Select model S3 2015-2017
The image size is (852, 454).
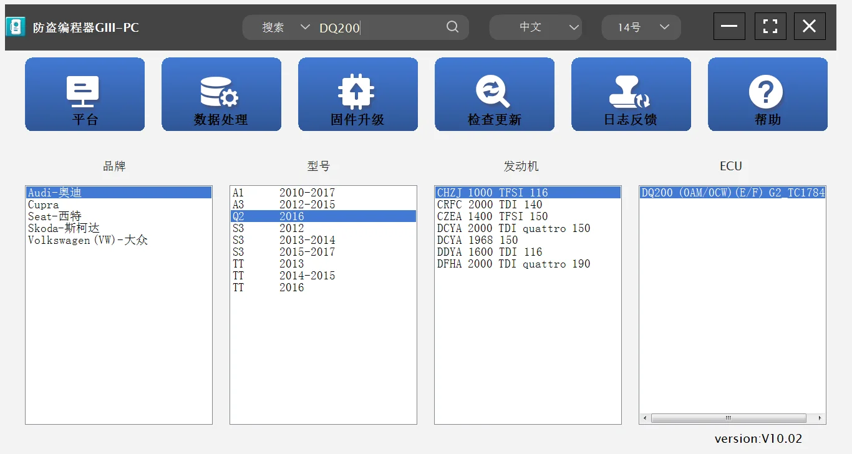click(323, 252)
